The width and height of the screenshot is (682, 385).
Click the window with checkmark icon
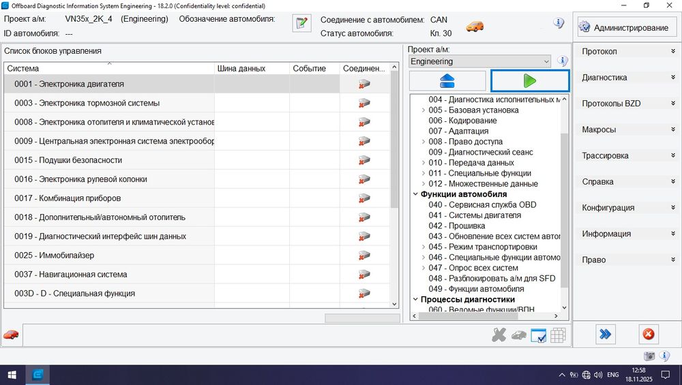click(539, 335)
